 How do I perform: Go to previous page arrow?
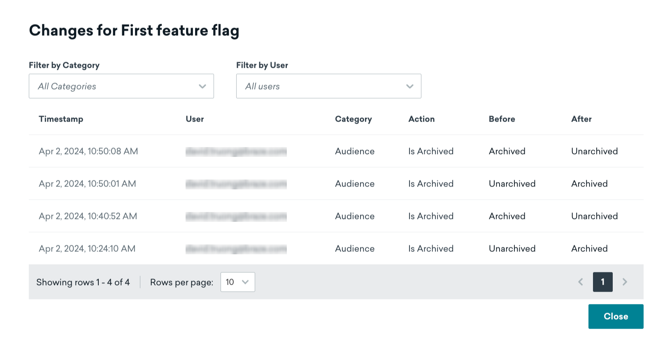pyautogui.click(x=581, y=282)
